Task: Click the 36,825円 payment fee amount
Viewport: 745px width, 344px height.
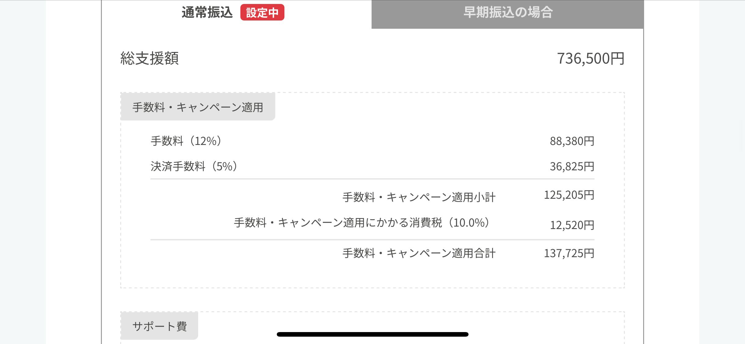Action: point(572,166)
